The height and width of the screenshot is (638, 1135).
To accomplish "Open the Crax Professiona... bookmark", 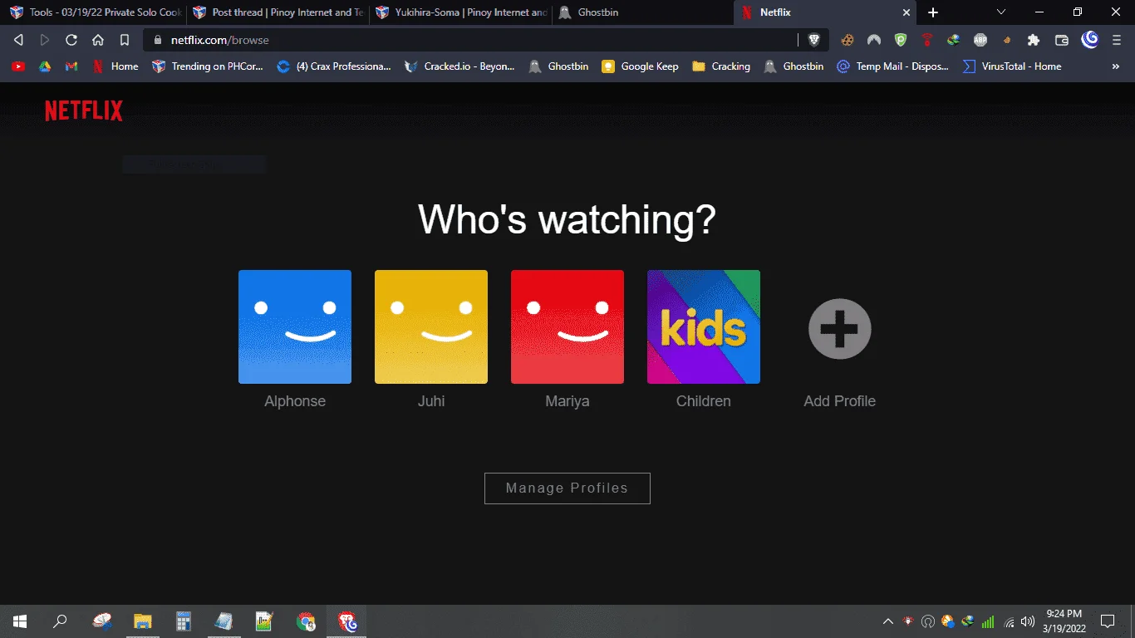I will pyautogui.click(x=334, y=66).
